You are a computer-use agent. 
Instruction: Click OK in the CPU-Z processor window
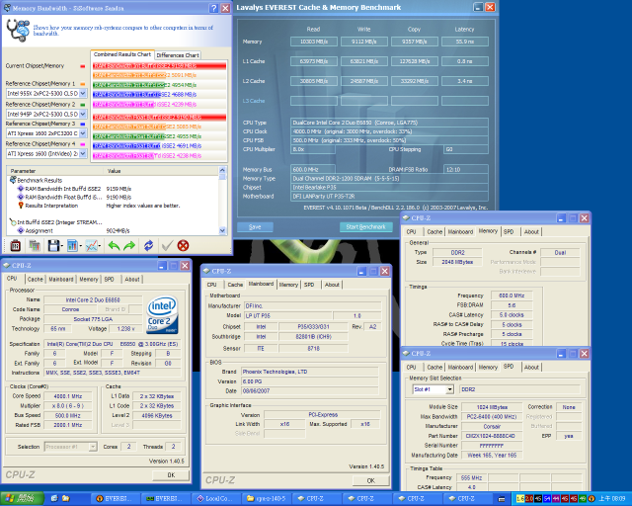pyautogui.click(x=171, y=475)
